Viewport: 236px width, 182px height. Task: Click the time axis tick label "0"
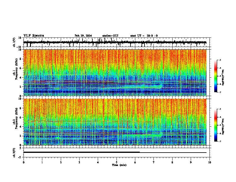(24, 162)
